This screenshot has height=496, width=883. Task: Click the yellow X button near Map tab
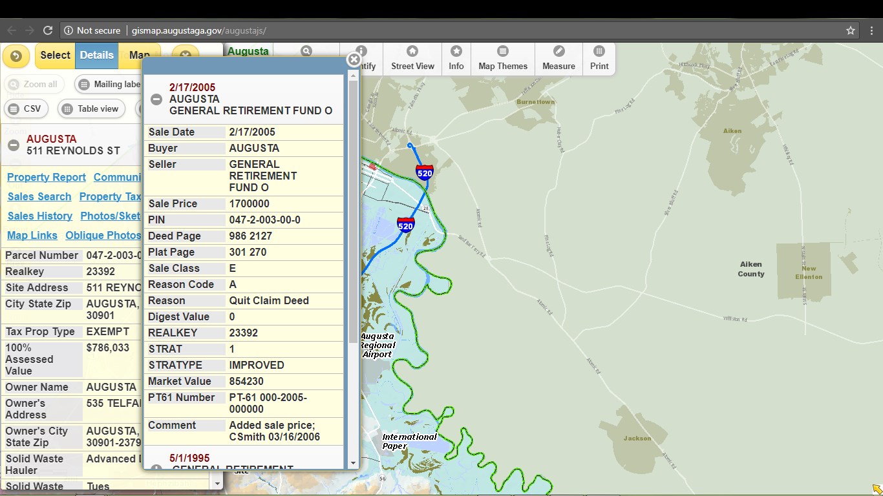(185, 56)
